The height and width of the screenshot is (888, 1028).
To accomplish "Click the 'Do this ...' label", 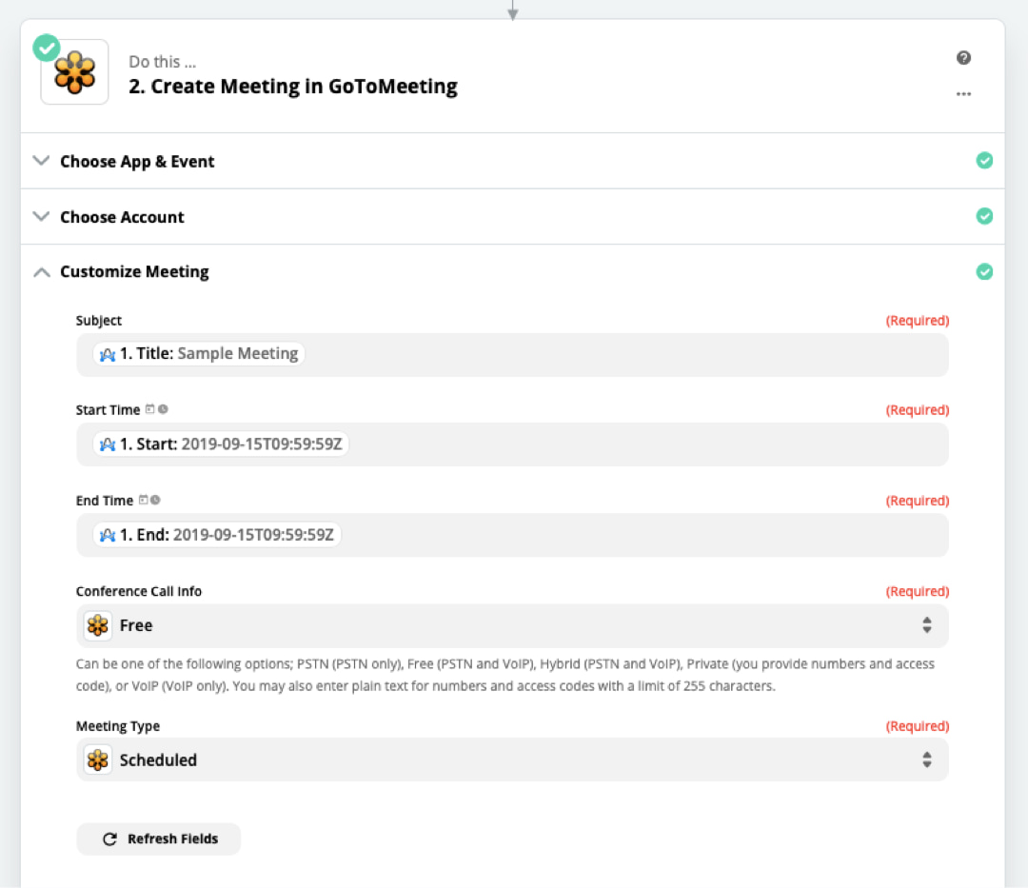I will [162, 62].
